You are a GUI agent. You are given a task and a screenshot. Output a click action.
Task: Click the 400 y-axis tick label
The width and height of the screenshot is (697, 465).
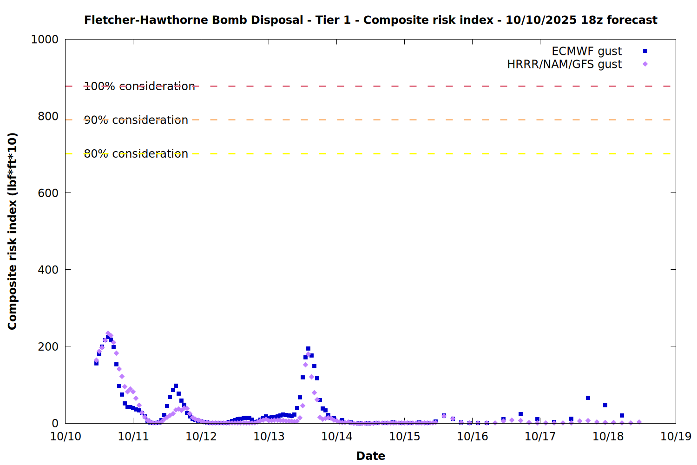coord(48,270)
